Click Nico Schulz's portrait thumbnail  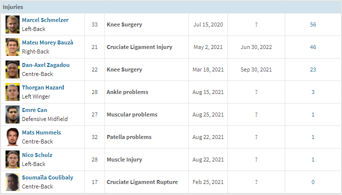pos(13,159)
